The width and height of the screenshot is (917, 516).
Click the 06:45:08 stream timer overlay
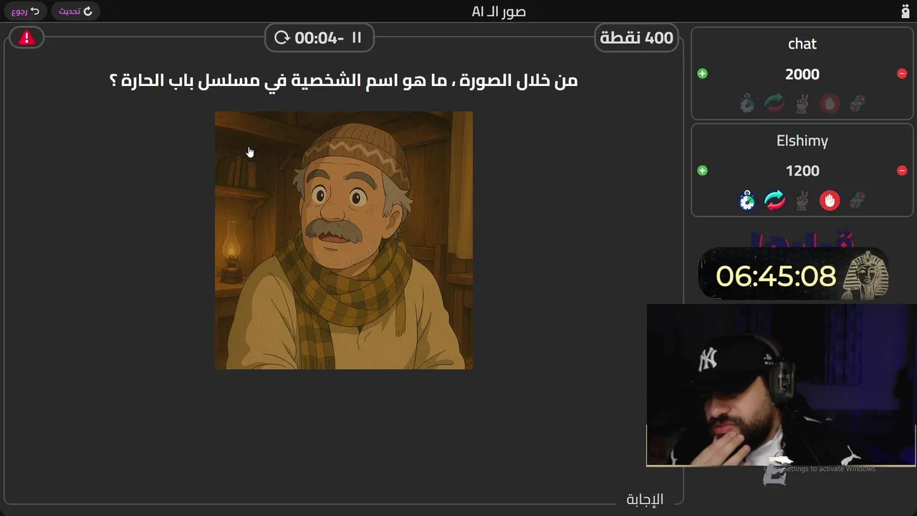pyautogui.click(x=776, y=277)
